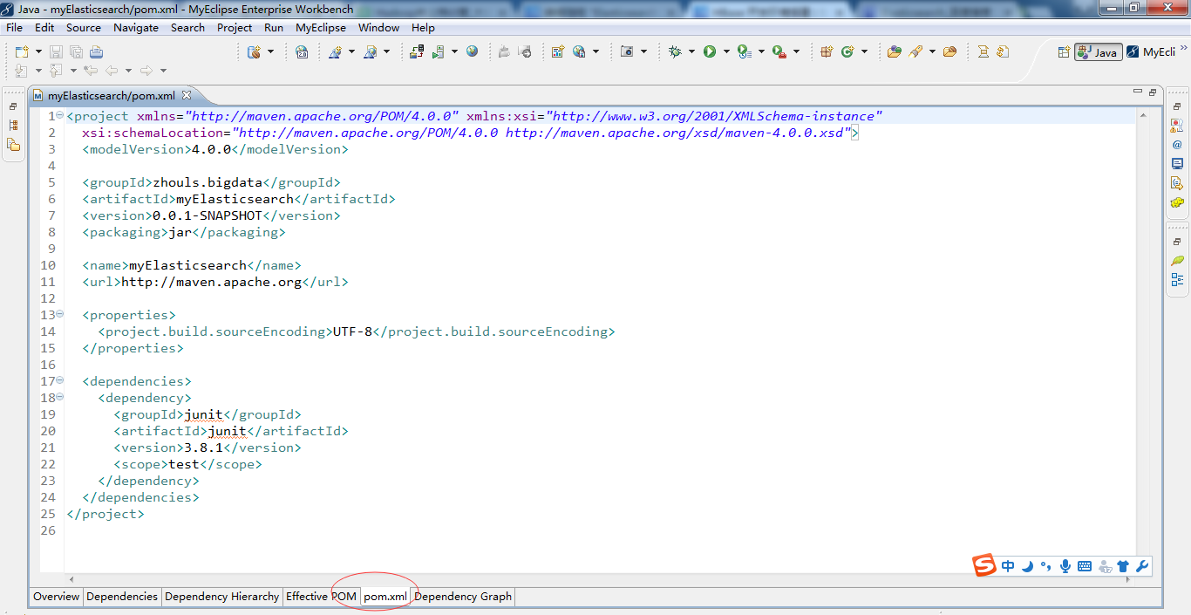Toggle moon half-width mode in Sogou bar
Viewport: 1191px width, 615px height.
1027,566
